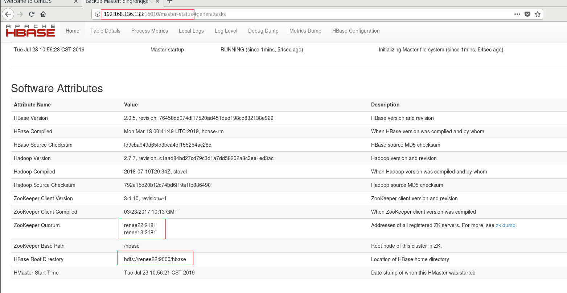Open Table Details page
Screen dimensions: 567x293
coord(105,31)
